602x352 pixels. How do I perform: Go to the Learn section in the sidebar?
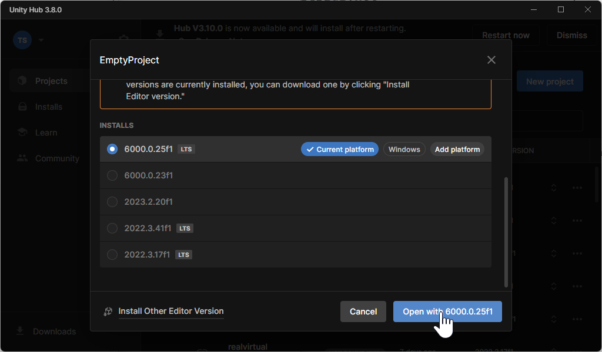pyautogui.click(x=46, y=133)
